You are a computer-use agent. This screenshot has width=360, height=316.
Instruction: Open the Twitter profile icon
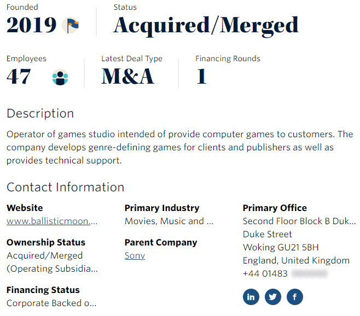[x=273, y=297]
